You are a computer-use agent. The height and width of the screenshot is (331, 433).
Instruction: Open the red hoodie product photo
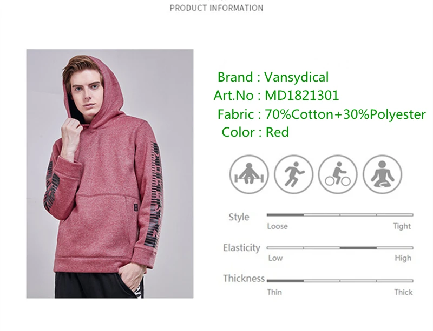(110, 174)
